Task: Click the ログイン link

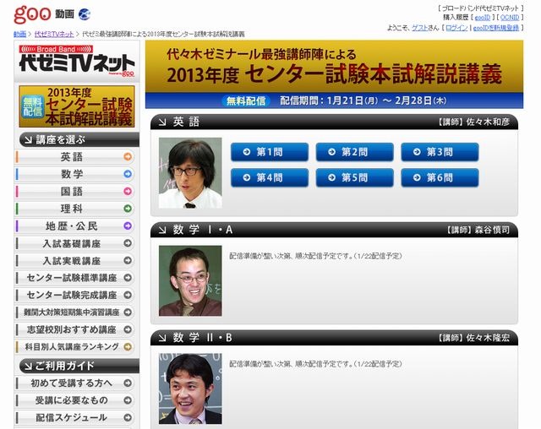Action: 456,28
